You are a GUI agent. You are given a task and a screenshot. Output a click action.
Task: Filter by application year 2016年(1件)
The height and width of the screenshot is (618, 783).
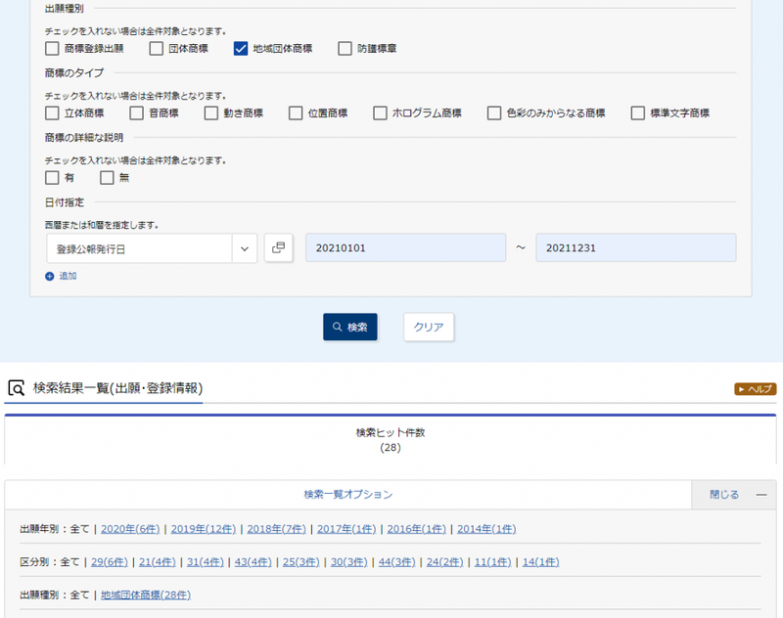click(417, 529)
